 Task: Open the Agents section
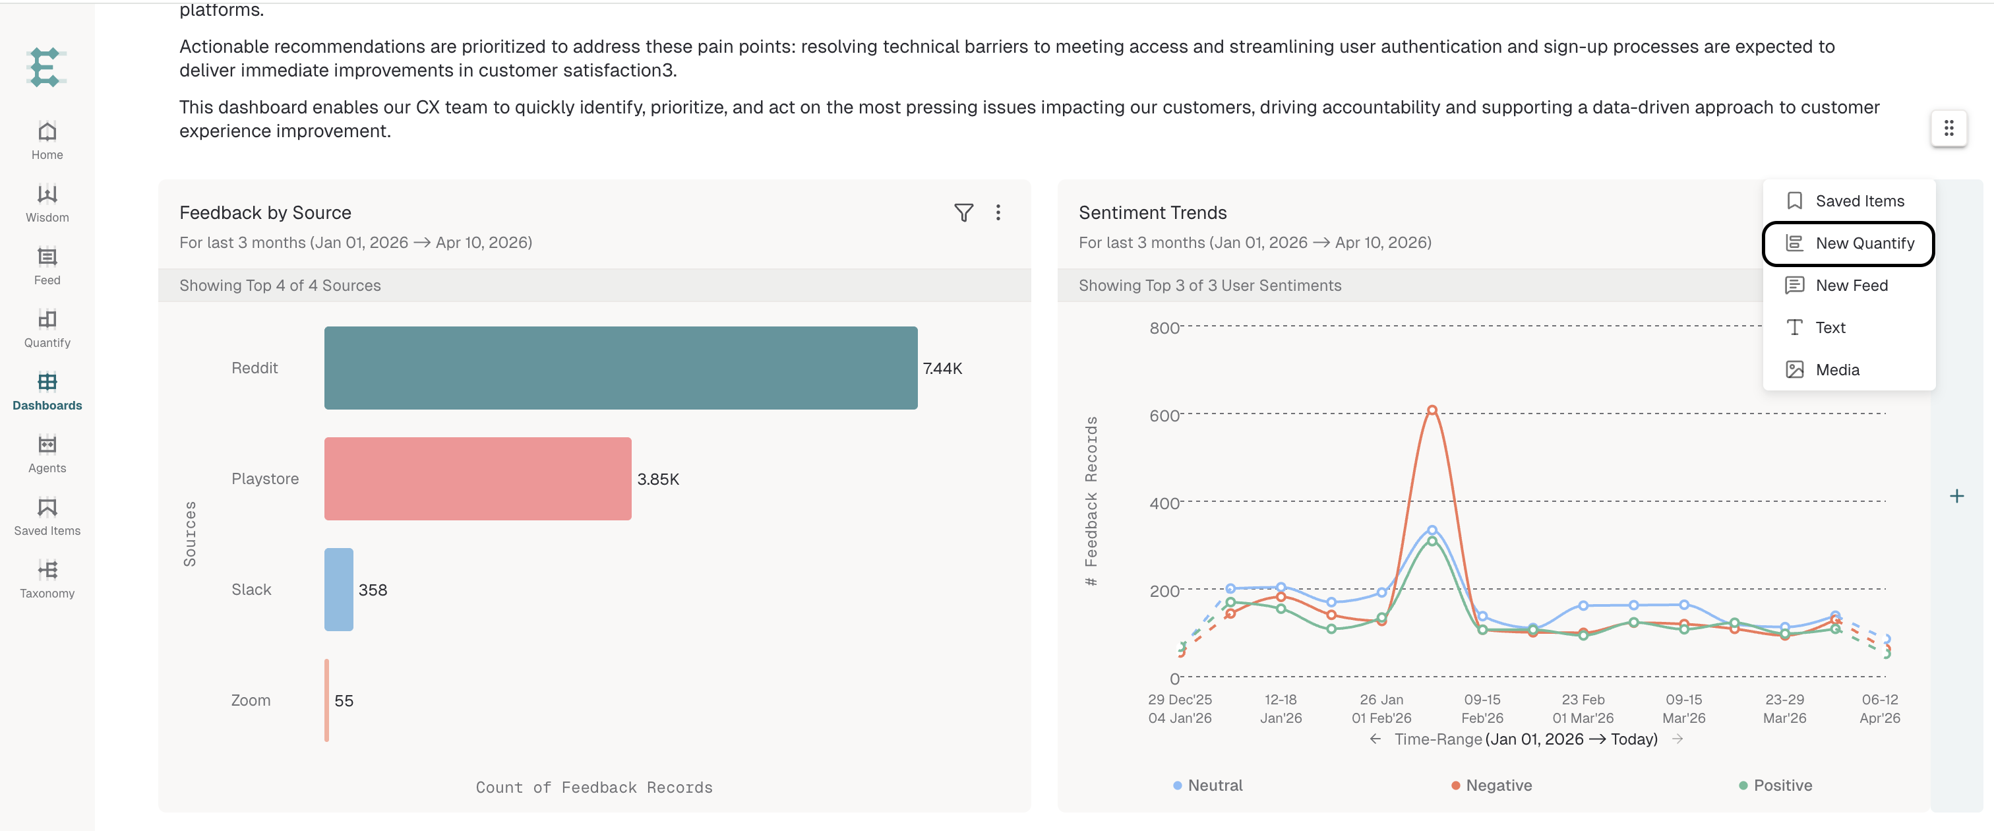47,454
